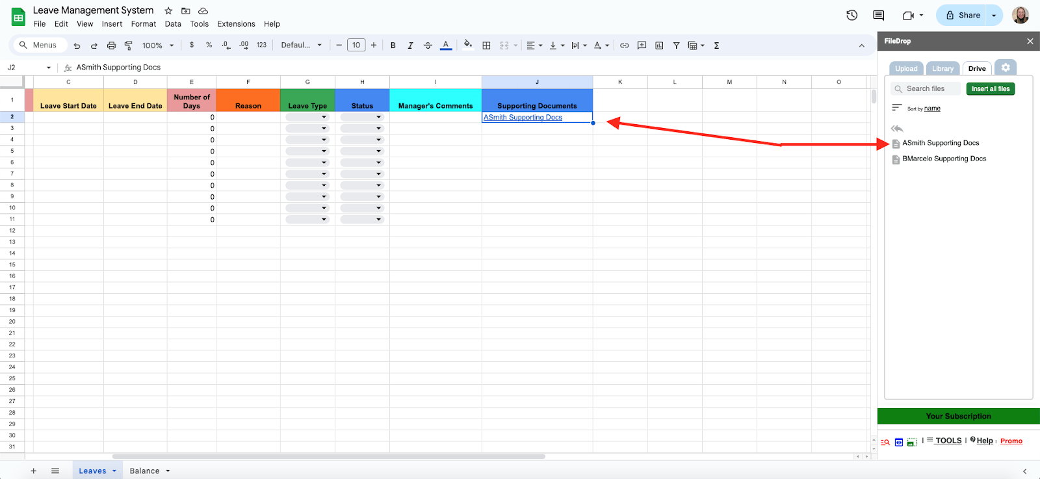Open the Status dropdown in row 2
Screen dimensions: 1040x479
pos(362,117)
